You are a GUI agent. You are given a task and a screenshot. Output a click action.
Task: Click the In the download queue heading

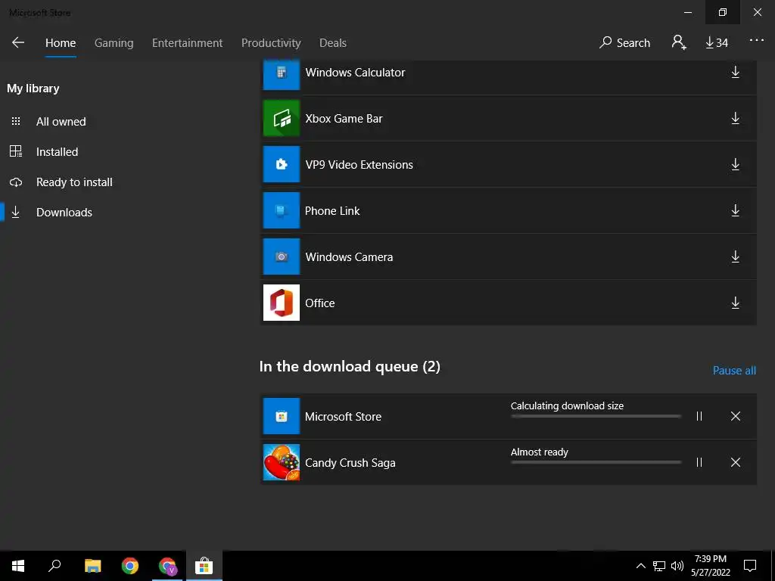[x=350, y=367]
